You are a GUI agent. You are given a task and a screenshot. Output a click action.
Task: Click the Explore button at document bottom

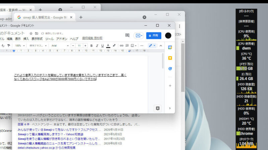tap(157, 108)
